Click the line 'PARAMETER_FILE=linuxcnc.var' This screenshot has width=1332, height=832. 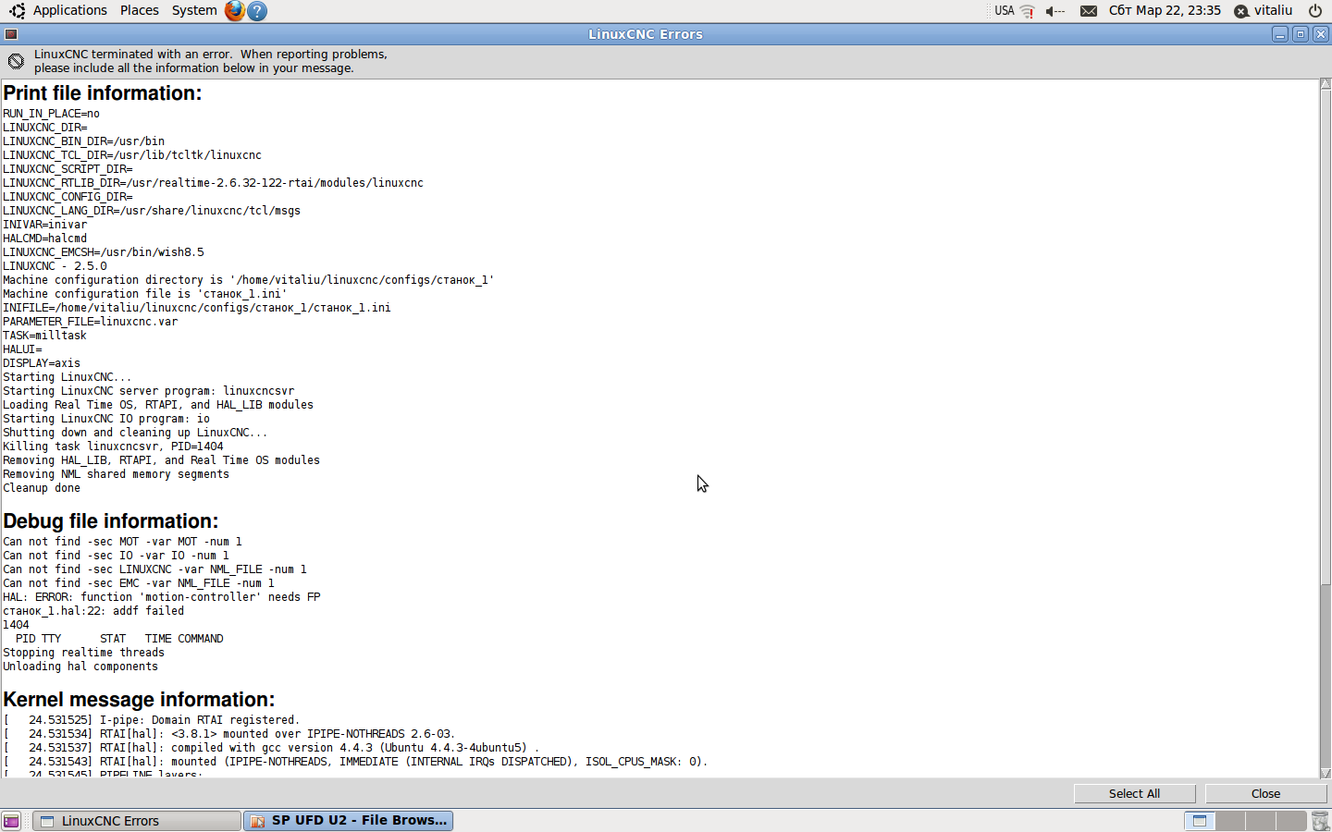point(90,322)
